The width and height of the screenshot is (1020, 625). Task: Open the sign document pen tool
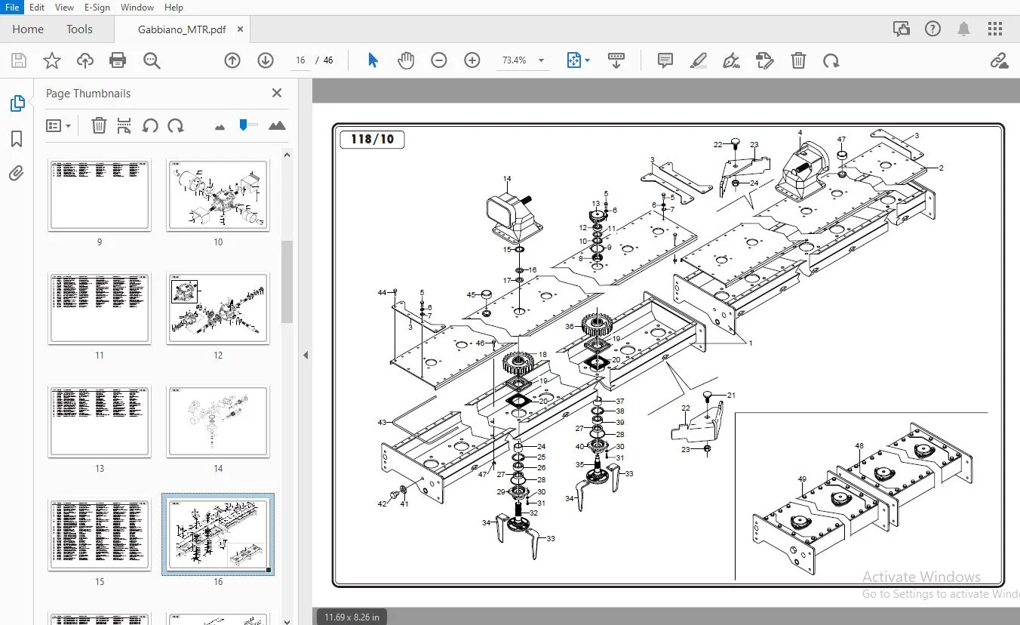pyautogui.click(x=731, y=60)
